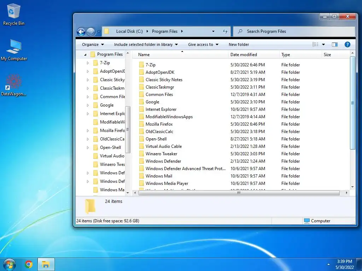The width and height of the screenshot is (362, 271).
Task: Show the preview pane icon
Action: tap(335, 44)
